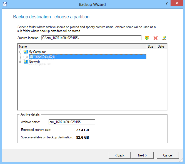The image size is (185, 164).
Task: Cancel the backup wizard
Action: point(168,155)
